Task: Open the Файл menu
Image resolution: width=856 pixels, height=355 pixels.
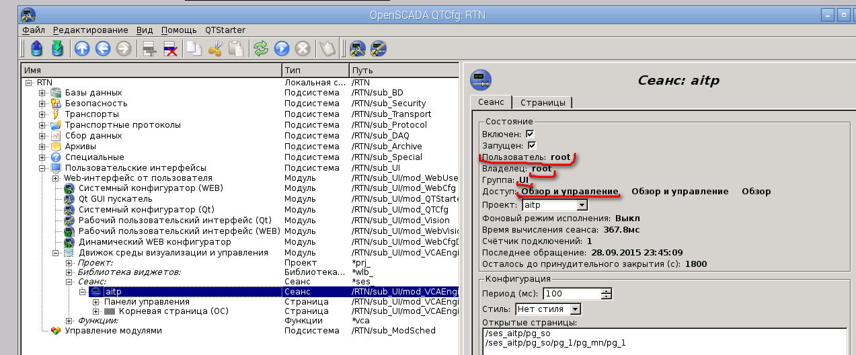Action: pyautogui.click(x=33, y=30)
